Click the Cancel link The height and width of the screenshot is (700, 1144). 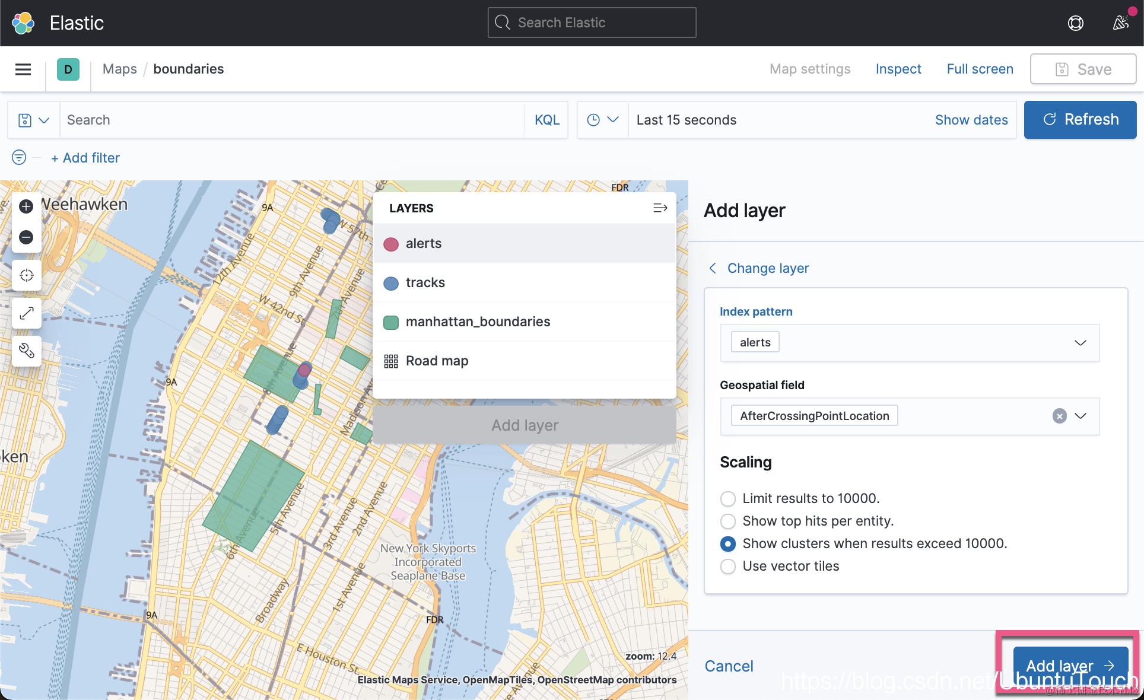(729, 666)
